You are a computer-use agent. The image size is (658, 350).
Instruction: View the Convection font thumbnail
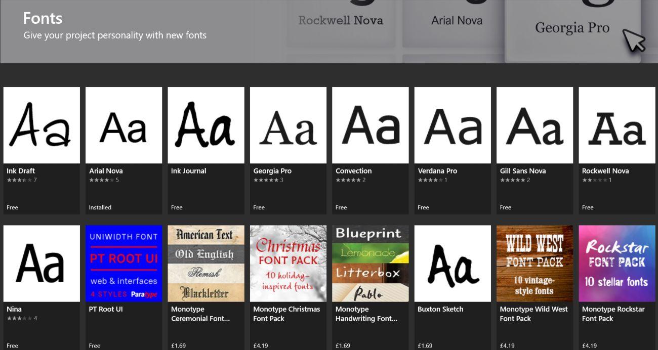(x=371, y=125)
